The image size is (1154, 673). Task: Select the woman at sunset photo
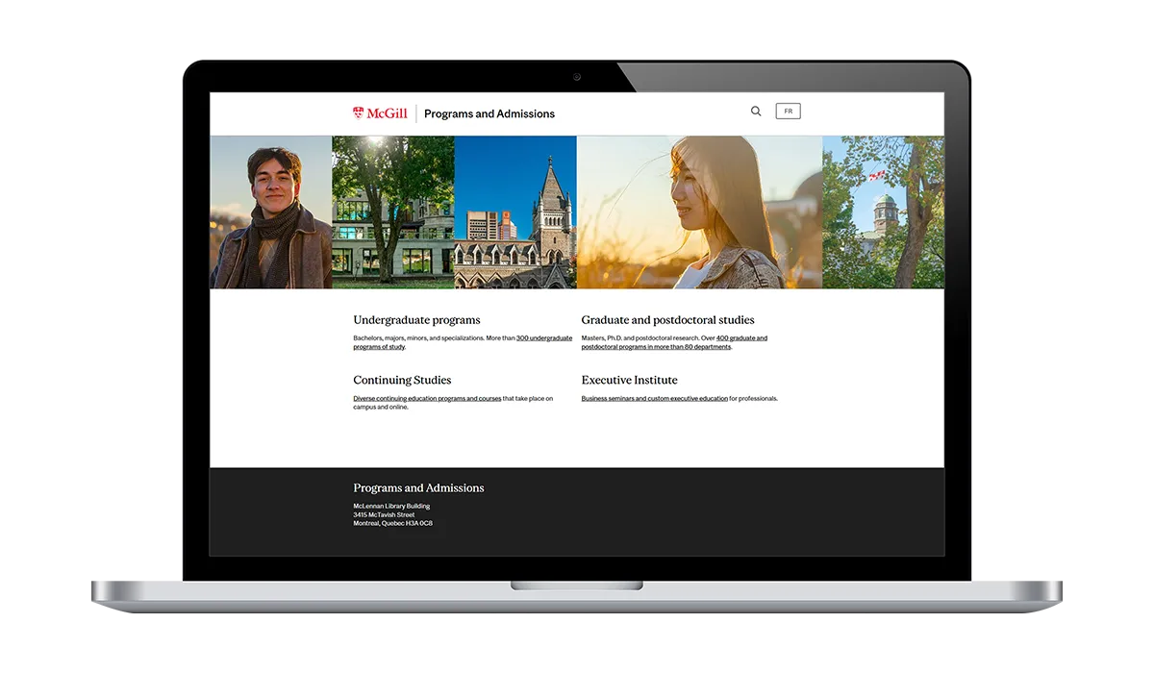click(x=699, y=212)
